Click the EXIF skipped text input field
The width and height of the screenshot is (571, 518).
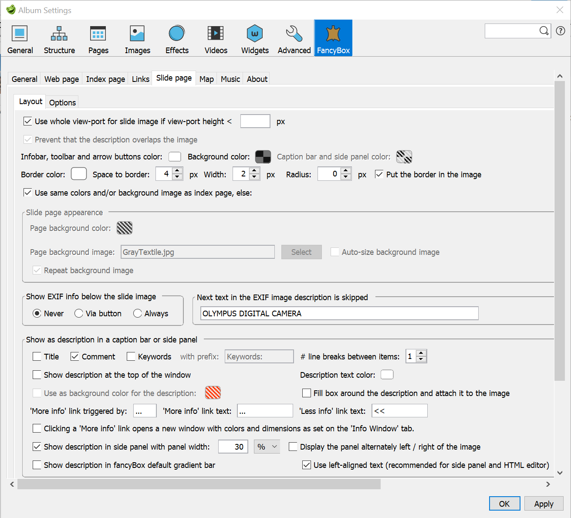pyautogui.click(x=339, y=314)
